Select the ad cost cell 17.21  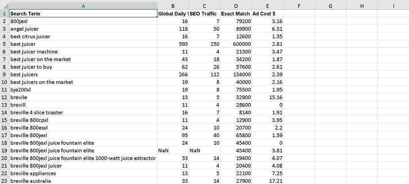click(x=267, y=181)
